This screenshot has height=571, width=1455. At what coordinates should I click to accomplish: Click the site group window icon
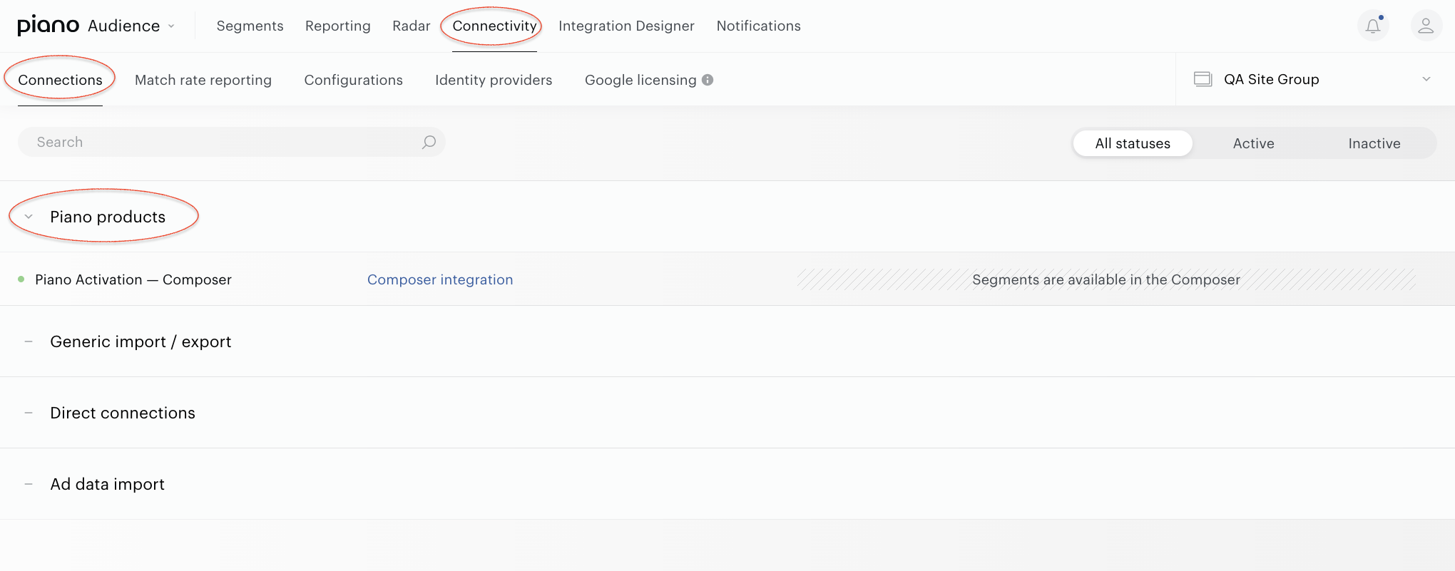coord(1203,79)
